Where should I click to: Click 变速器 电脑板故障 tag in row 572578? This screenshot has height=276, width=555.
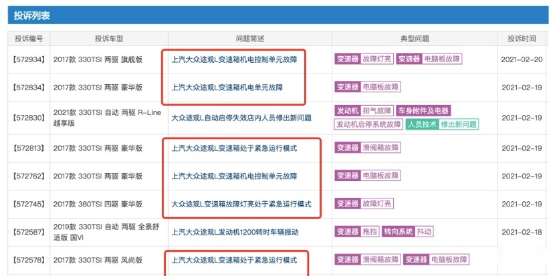436,260
